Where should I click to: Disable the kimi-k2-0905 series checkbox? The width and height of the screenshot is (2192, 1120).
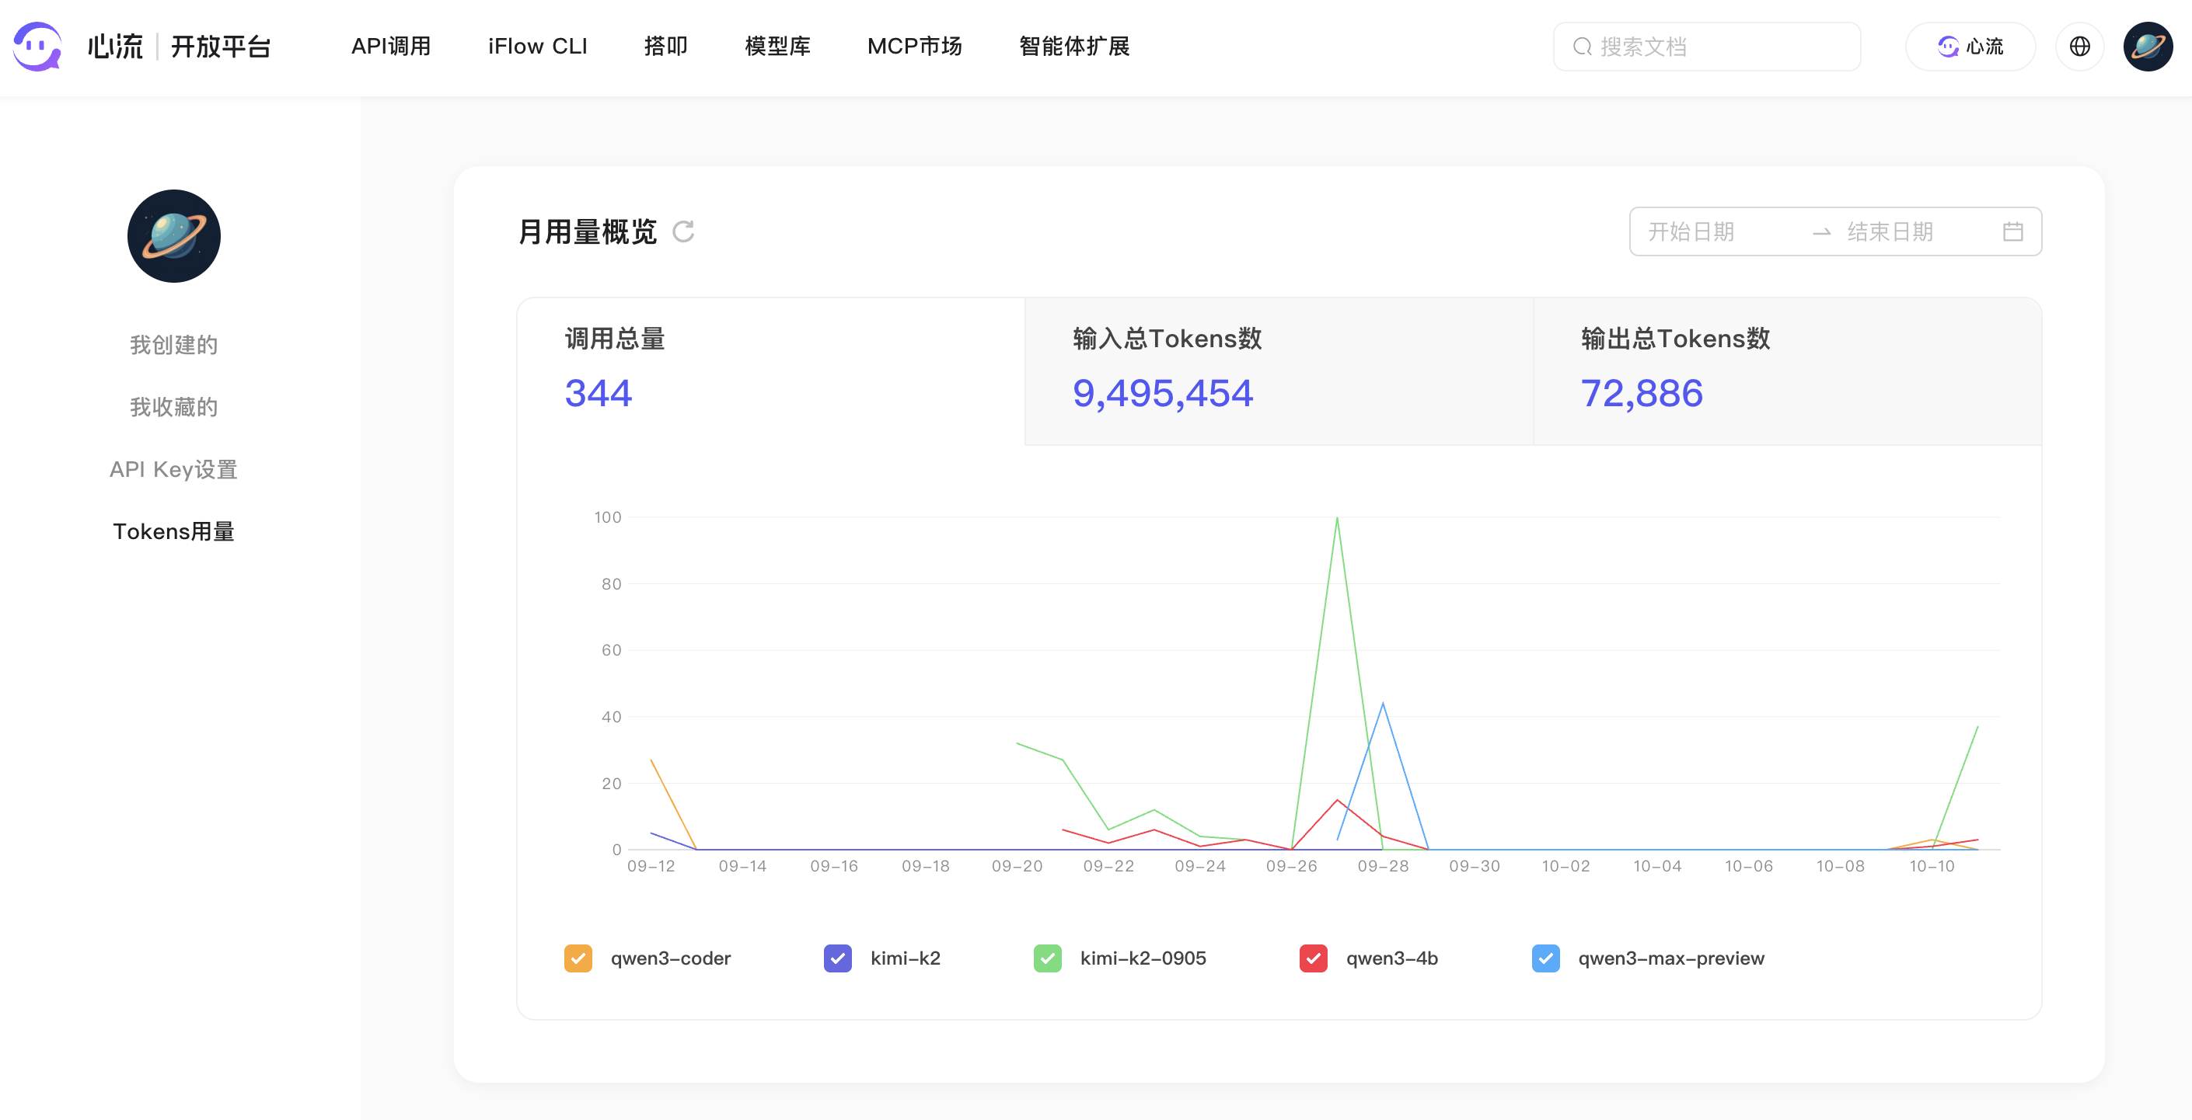click(1047, 958)
